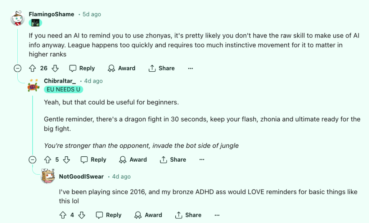
Task: Collapse FlamingoShame's comment thread
Action: click(18, 68)
